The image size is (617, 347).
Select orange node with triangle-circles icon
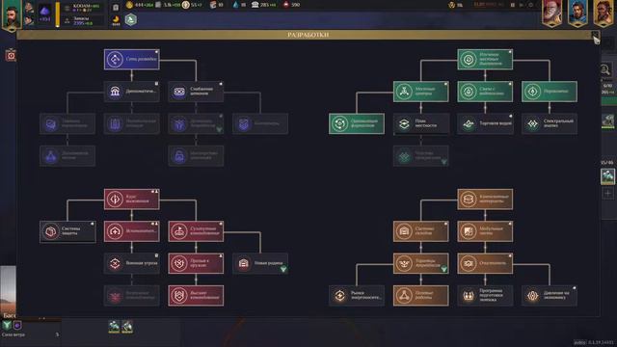coord(420,296)
